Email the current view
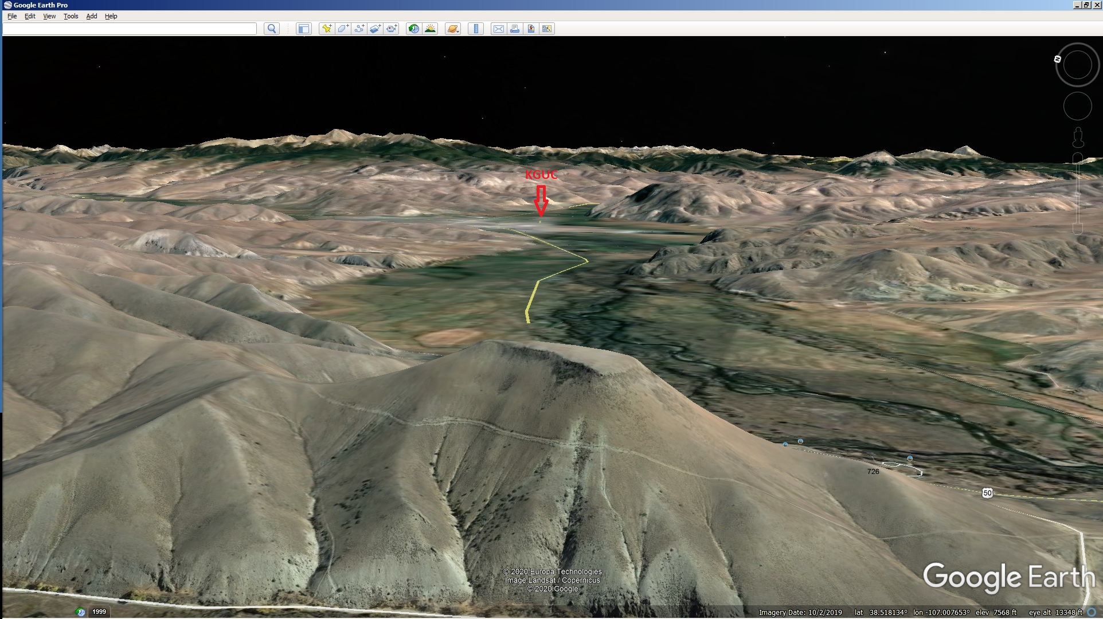This screenshot has width=1103, height=619. coord(499,29)
